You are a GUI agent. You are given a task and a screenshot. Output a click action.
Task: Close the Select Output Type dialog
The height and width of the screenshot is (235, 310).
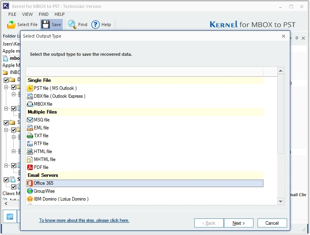(284, 36)
